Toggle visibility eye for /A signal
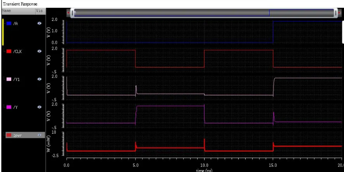Screen dimensions: 344x172 [40, 23]
